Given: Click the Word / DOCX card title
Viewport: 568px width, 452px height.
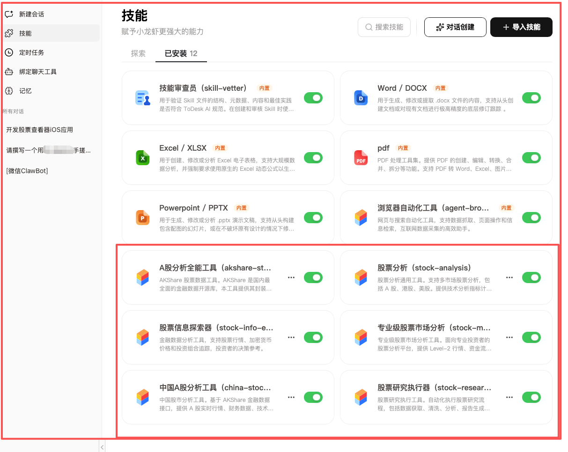Looking at the screenshot, I should click(402, 88).
